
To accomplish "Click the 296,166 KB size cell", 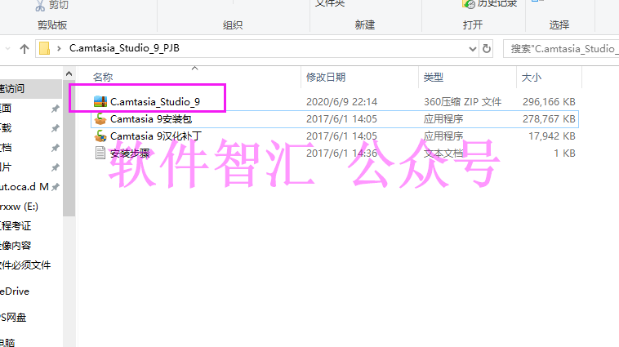I will click(549, 102).
